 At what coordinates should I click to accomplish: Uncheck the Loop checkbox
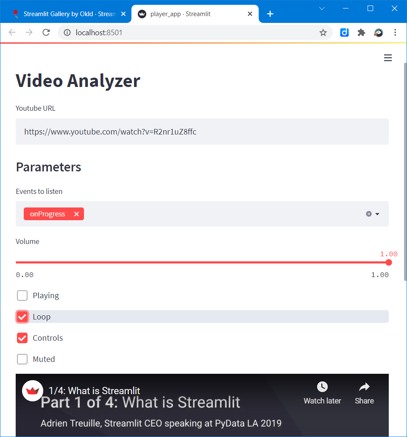pos(22,317)
